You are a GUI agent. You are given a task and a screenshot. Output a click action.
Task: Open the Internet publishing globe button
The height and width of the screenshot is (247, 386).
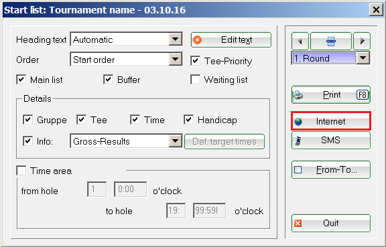pos(331,121)
